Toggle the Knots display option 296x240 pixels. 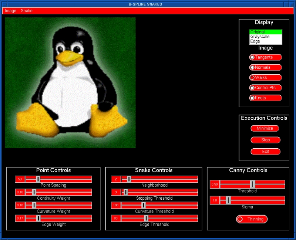[x=265, y=98]
